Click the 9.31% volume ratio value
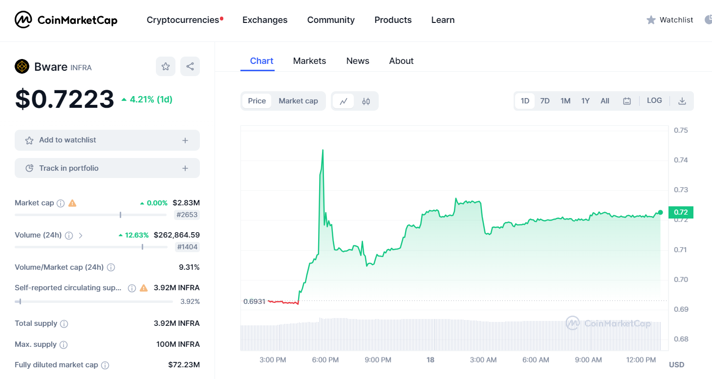The height and width of the screenshot is (379, 712). tap(189, 267)
